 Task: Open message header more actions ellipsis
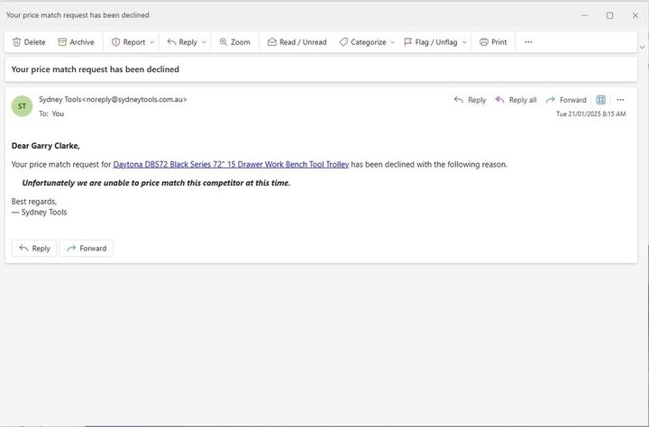tap(620, 100)
